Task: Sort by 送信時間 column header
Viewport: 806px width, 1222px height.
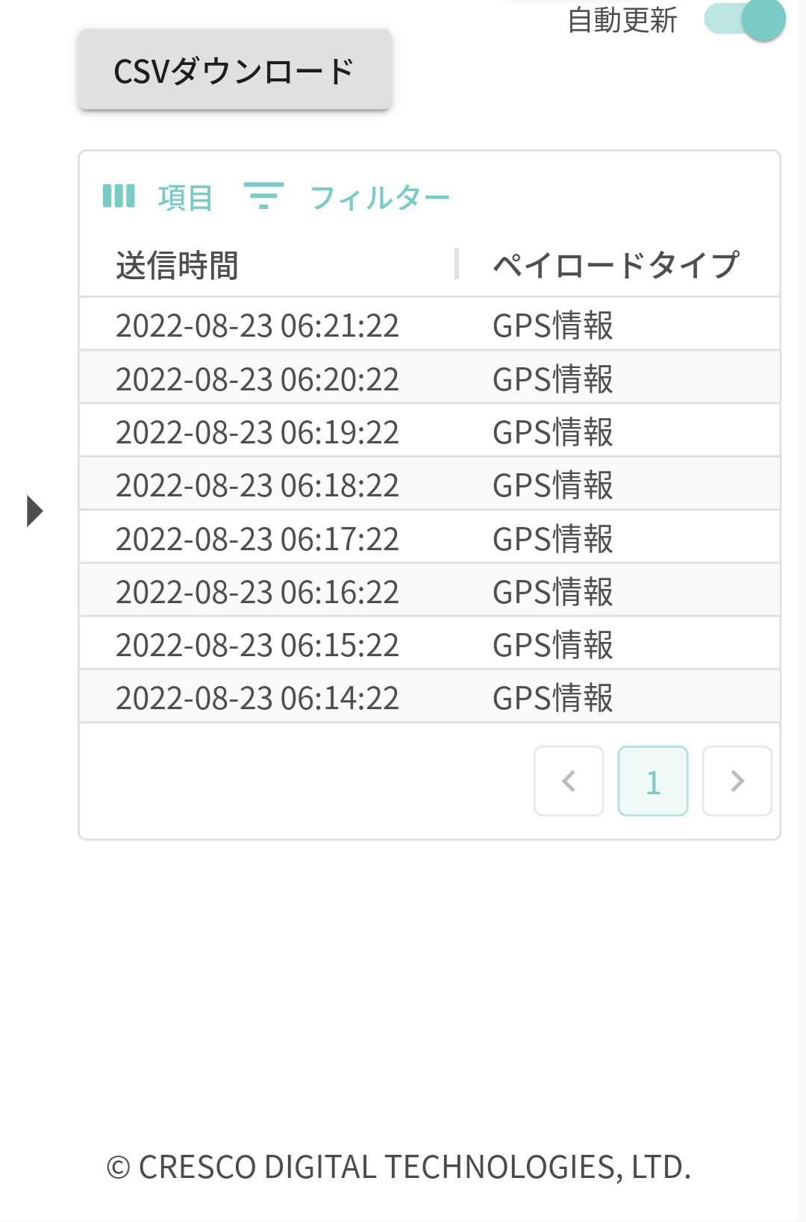Action: 177,265
